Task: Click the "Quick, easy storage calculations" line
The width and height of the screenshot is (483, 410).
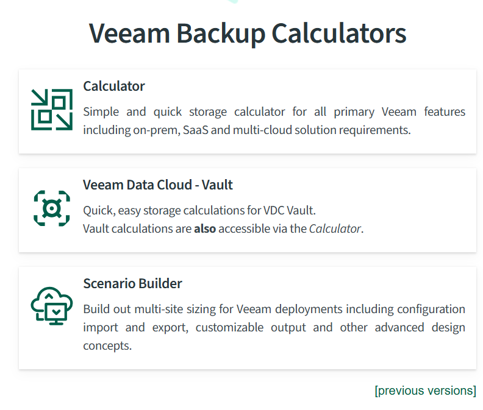Action: point(199,211)
